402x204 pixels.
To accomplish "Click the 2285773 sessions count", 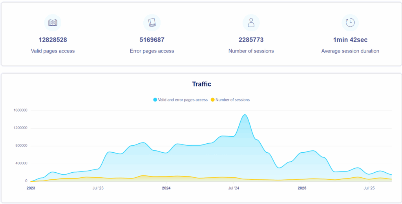I will coord(251,40).
